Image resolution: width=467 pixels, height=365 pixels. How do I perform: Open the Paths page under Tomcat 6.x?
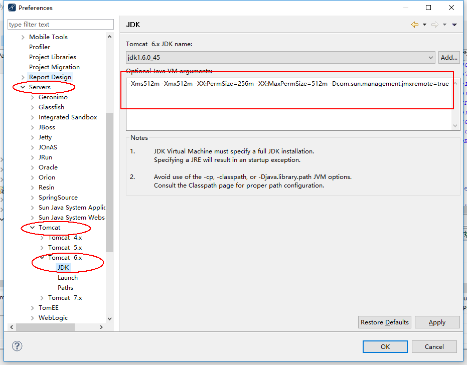pos(65,288)
